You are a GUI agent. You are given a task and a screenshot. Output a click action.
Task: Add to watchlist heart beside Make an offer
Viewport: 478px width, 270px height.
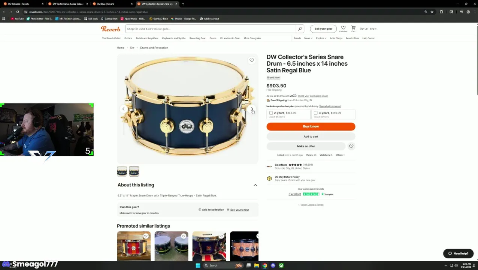(x=351, y=146)
